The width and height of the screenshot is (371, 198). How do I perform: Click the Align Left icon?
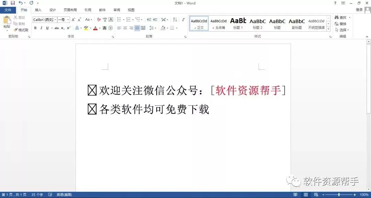click(119, 28)
